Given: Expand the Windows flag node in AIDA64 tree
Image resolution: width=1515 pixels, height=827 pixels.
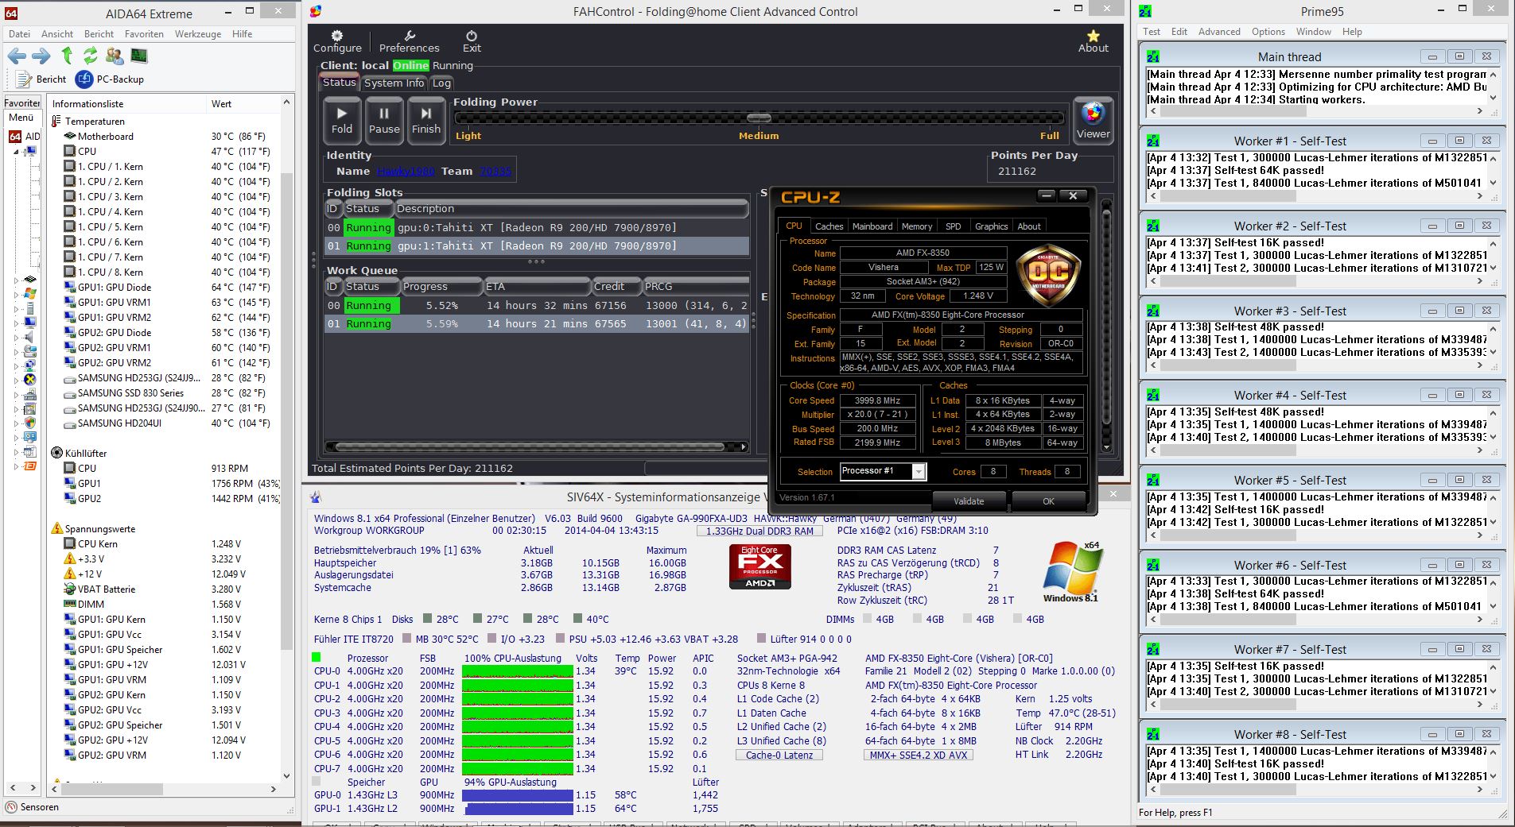Looking at the screenshot, I should click(15, 295).
